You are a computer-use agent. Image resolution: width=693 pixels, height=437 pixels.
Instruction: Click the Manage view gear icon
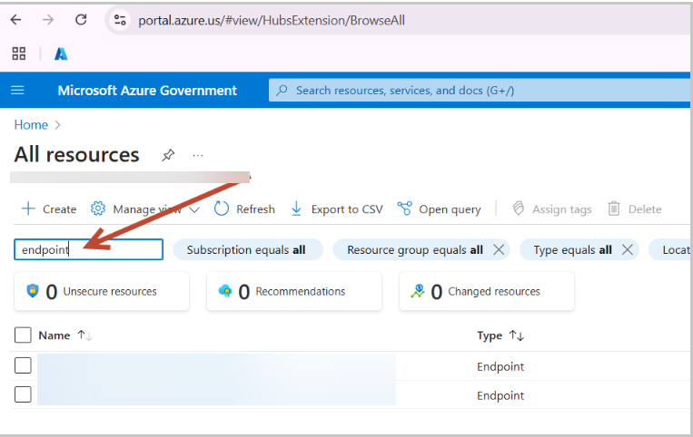(x=98, y=209)
